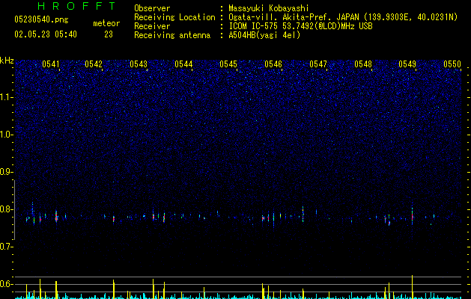Image resolution: width=471 pixels, height=299 pixels.
Task: Click the 0542 time marker
Action: pyautogui.click(x=94, y=64)
